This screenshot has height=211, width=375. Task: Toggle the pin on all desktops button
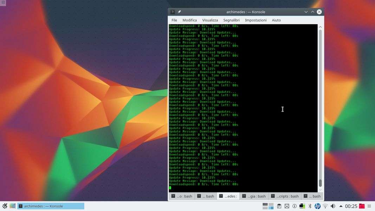point(179,12)
